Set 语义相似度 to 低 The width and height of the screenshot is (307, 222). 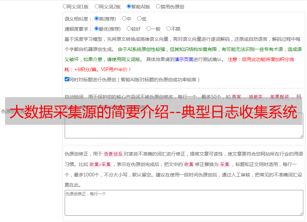point(139,19)
